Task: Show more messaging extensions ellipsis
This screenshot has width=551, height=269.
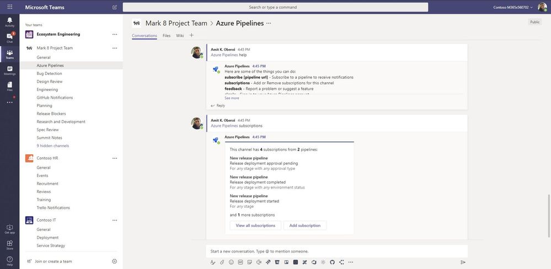Action: (351, 262)
